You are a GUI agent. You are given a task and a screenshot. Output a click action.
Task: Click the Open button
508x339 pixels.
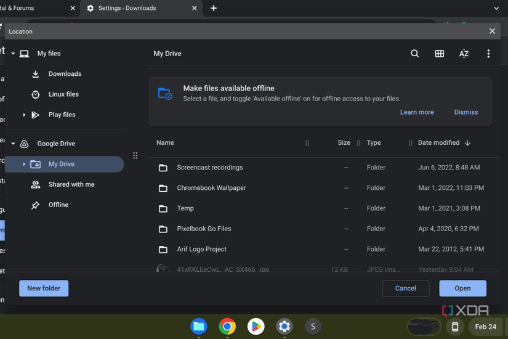pyautogui.click(x=462, y=288)
